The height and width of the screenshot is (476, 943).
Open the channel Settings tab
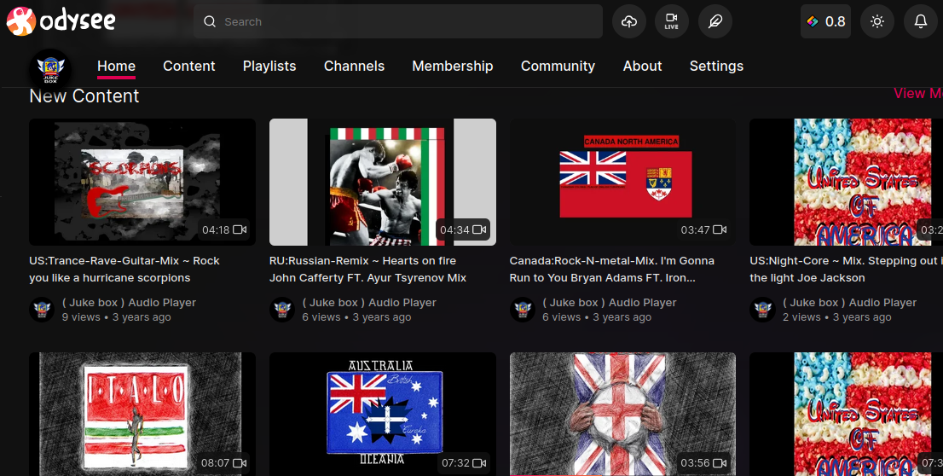[x=716, y=66]
